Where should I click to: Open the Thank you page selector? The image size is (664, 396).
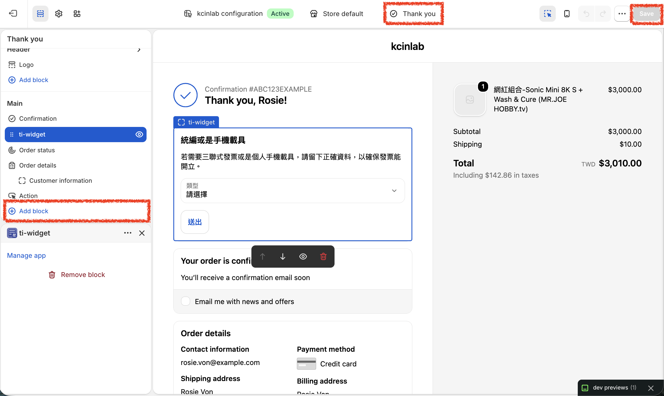(413, 14)
